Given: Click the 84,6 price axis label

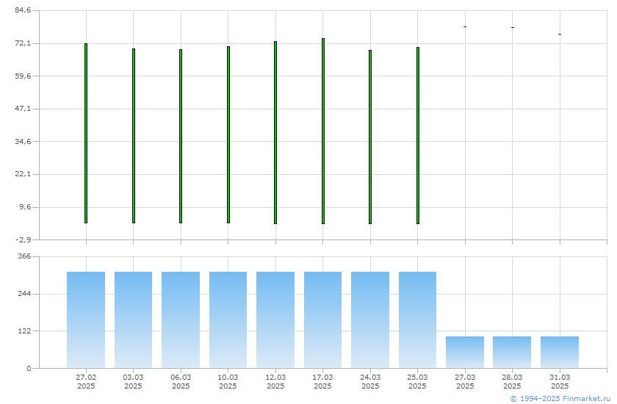Looking at the screenshot, I should pos(23,10).
